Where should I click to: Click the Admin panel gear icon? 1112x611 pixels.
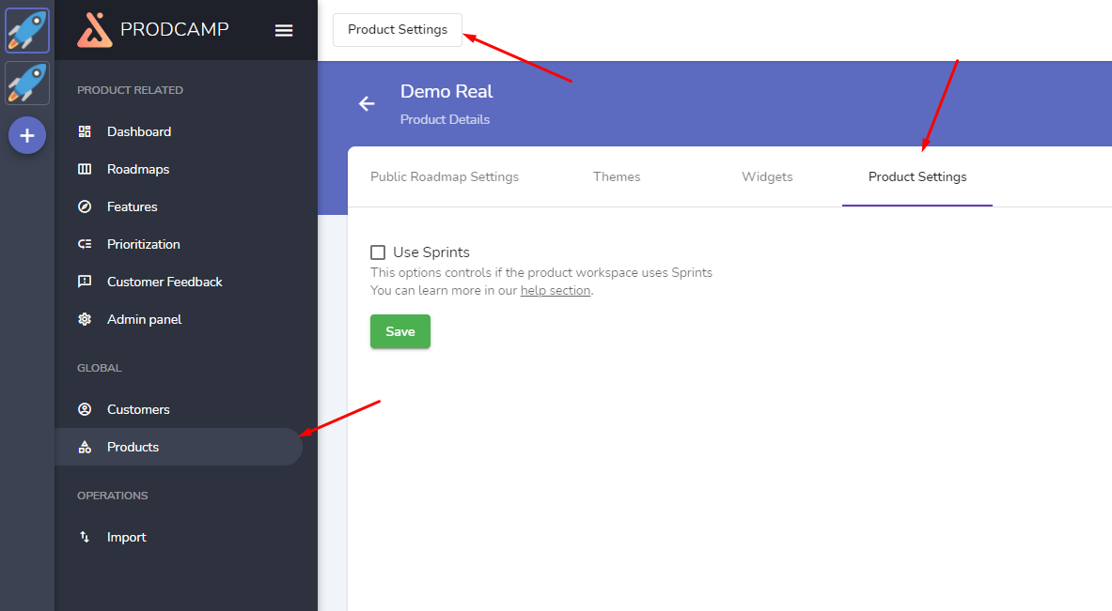[85, 319]
